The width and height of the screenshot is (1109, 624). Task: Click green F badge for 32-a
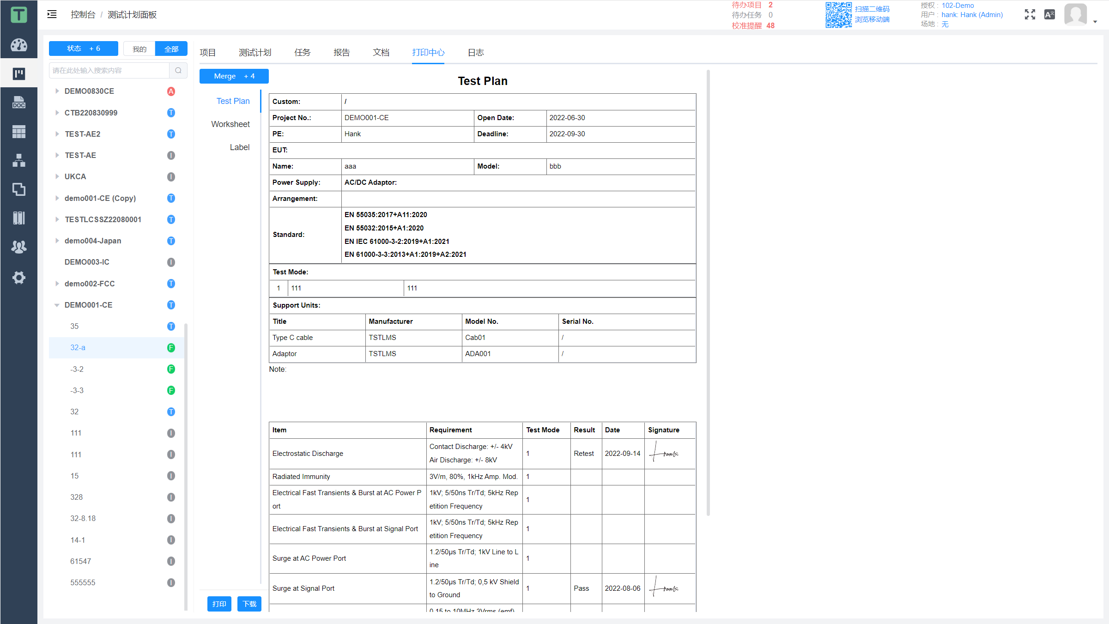click(171, 348)
